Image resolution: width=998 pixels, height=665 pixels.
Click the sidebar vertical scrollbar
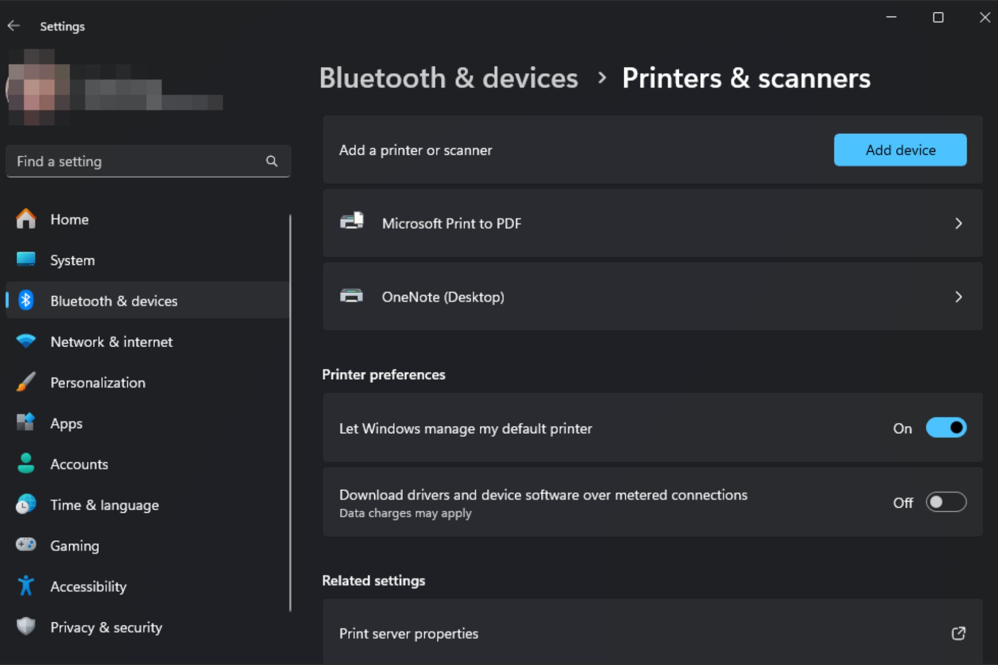coord(290,413)
